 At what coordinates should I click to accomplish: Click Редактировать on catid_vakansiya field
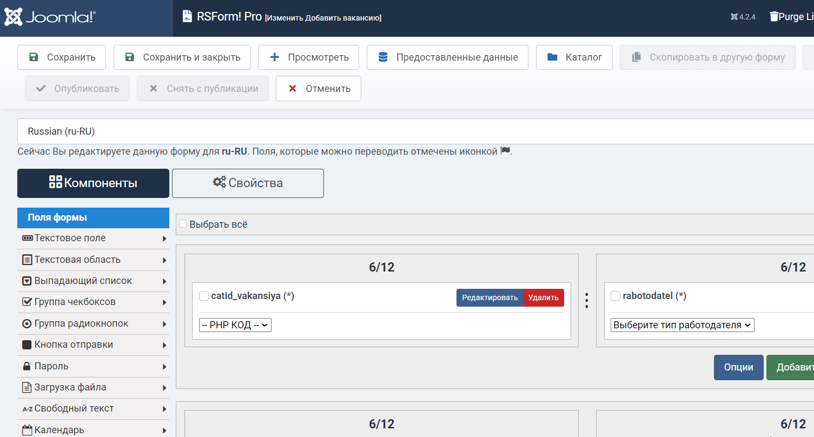(489, 297)
